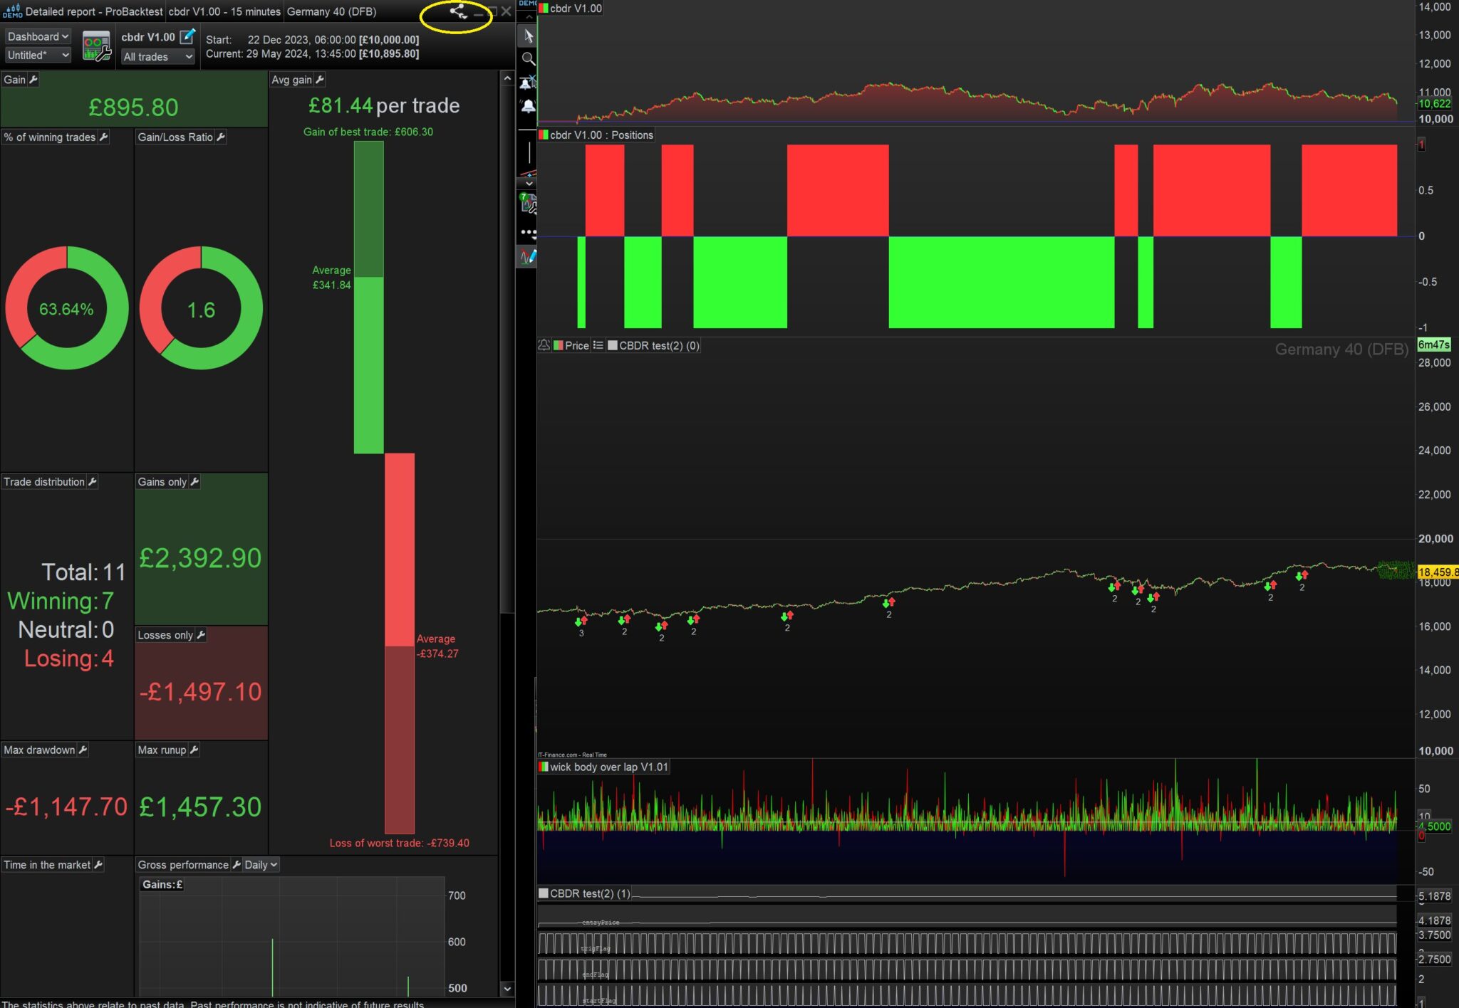Open the dashboard configuration wrench icon

96,47
